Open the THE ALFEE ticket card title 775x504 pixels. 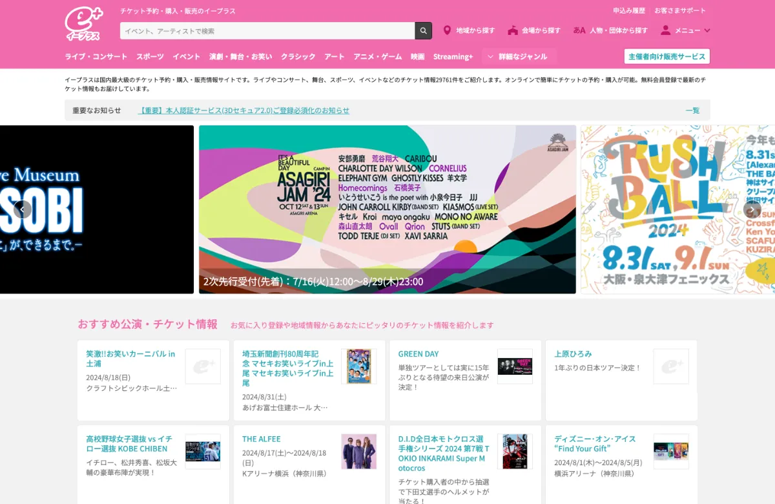click(262, 439)
